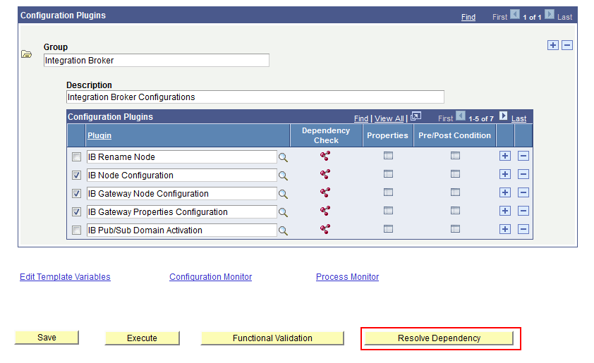
Task: Check the IB Pub/Sub Domain Activation checkbox
Action: 76,230
